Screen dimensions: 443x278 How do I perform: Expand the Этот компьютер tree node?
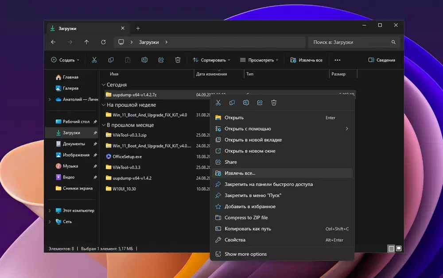[x=50, y=211]
